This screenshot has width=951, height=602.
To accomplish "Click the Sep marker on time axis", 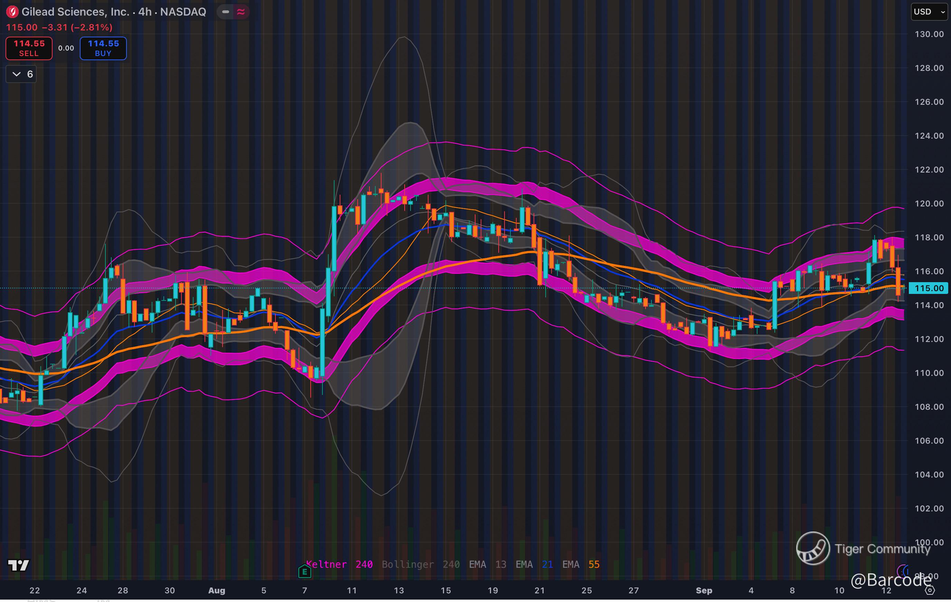I will 704,590.
